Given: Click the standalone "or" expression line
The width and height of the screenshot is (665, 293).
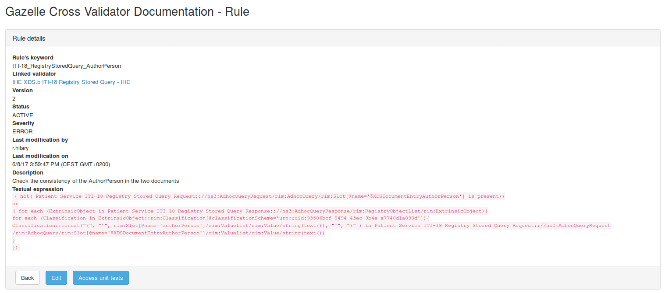Looking at the screenshot, I should [15, 204].
